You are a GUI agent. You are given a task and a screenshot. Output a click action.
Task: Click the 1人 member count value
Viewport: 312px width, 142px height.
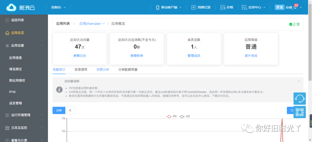[194, 47]
